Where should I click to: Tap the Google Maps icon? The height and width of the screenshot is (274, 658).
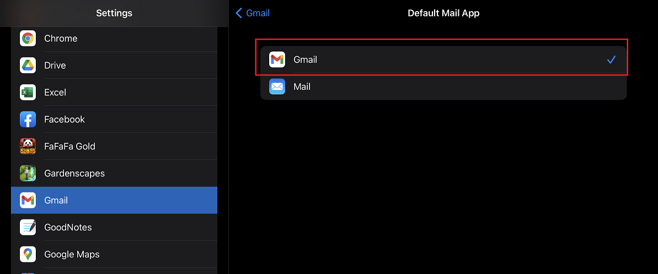tap(28, 254)
